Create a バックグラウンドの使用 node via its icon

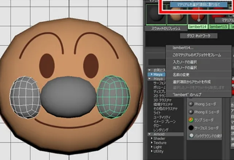coord(191,135)
